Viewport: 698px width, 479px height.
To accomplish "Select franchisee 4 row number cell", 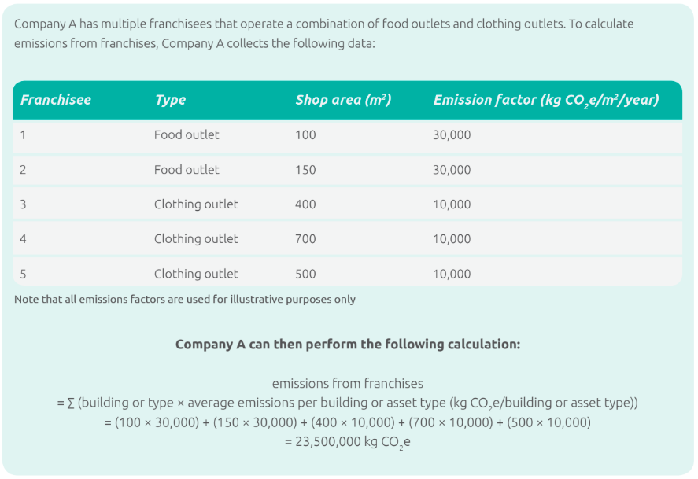I will point(24,239).
